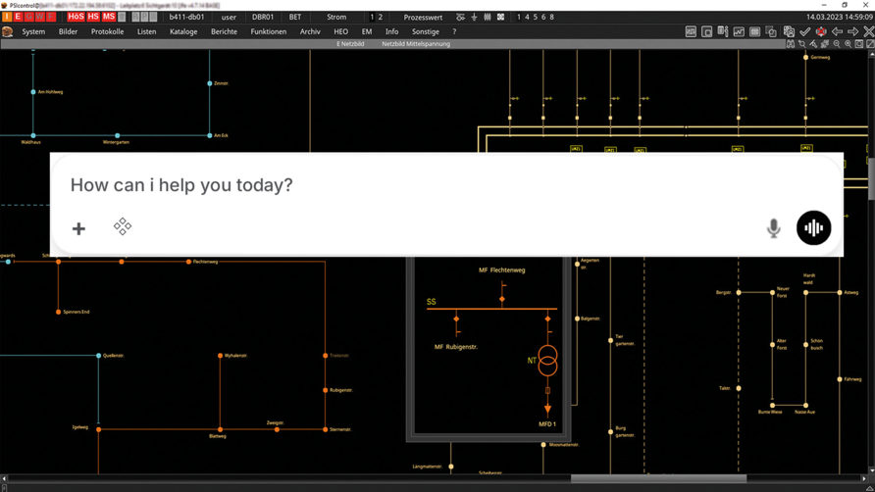Viewport: 875px width, 492px height.
Task: Click the horizontal scrollbar thumb
Action: tap(658, 478)
